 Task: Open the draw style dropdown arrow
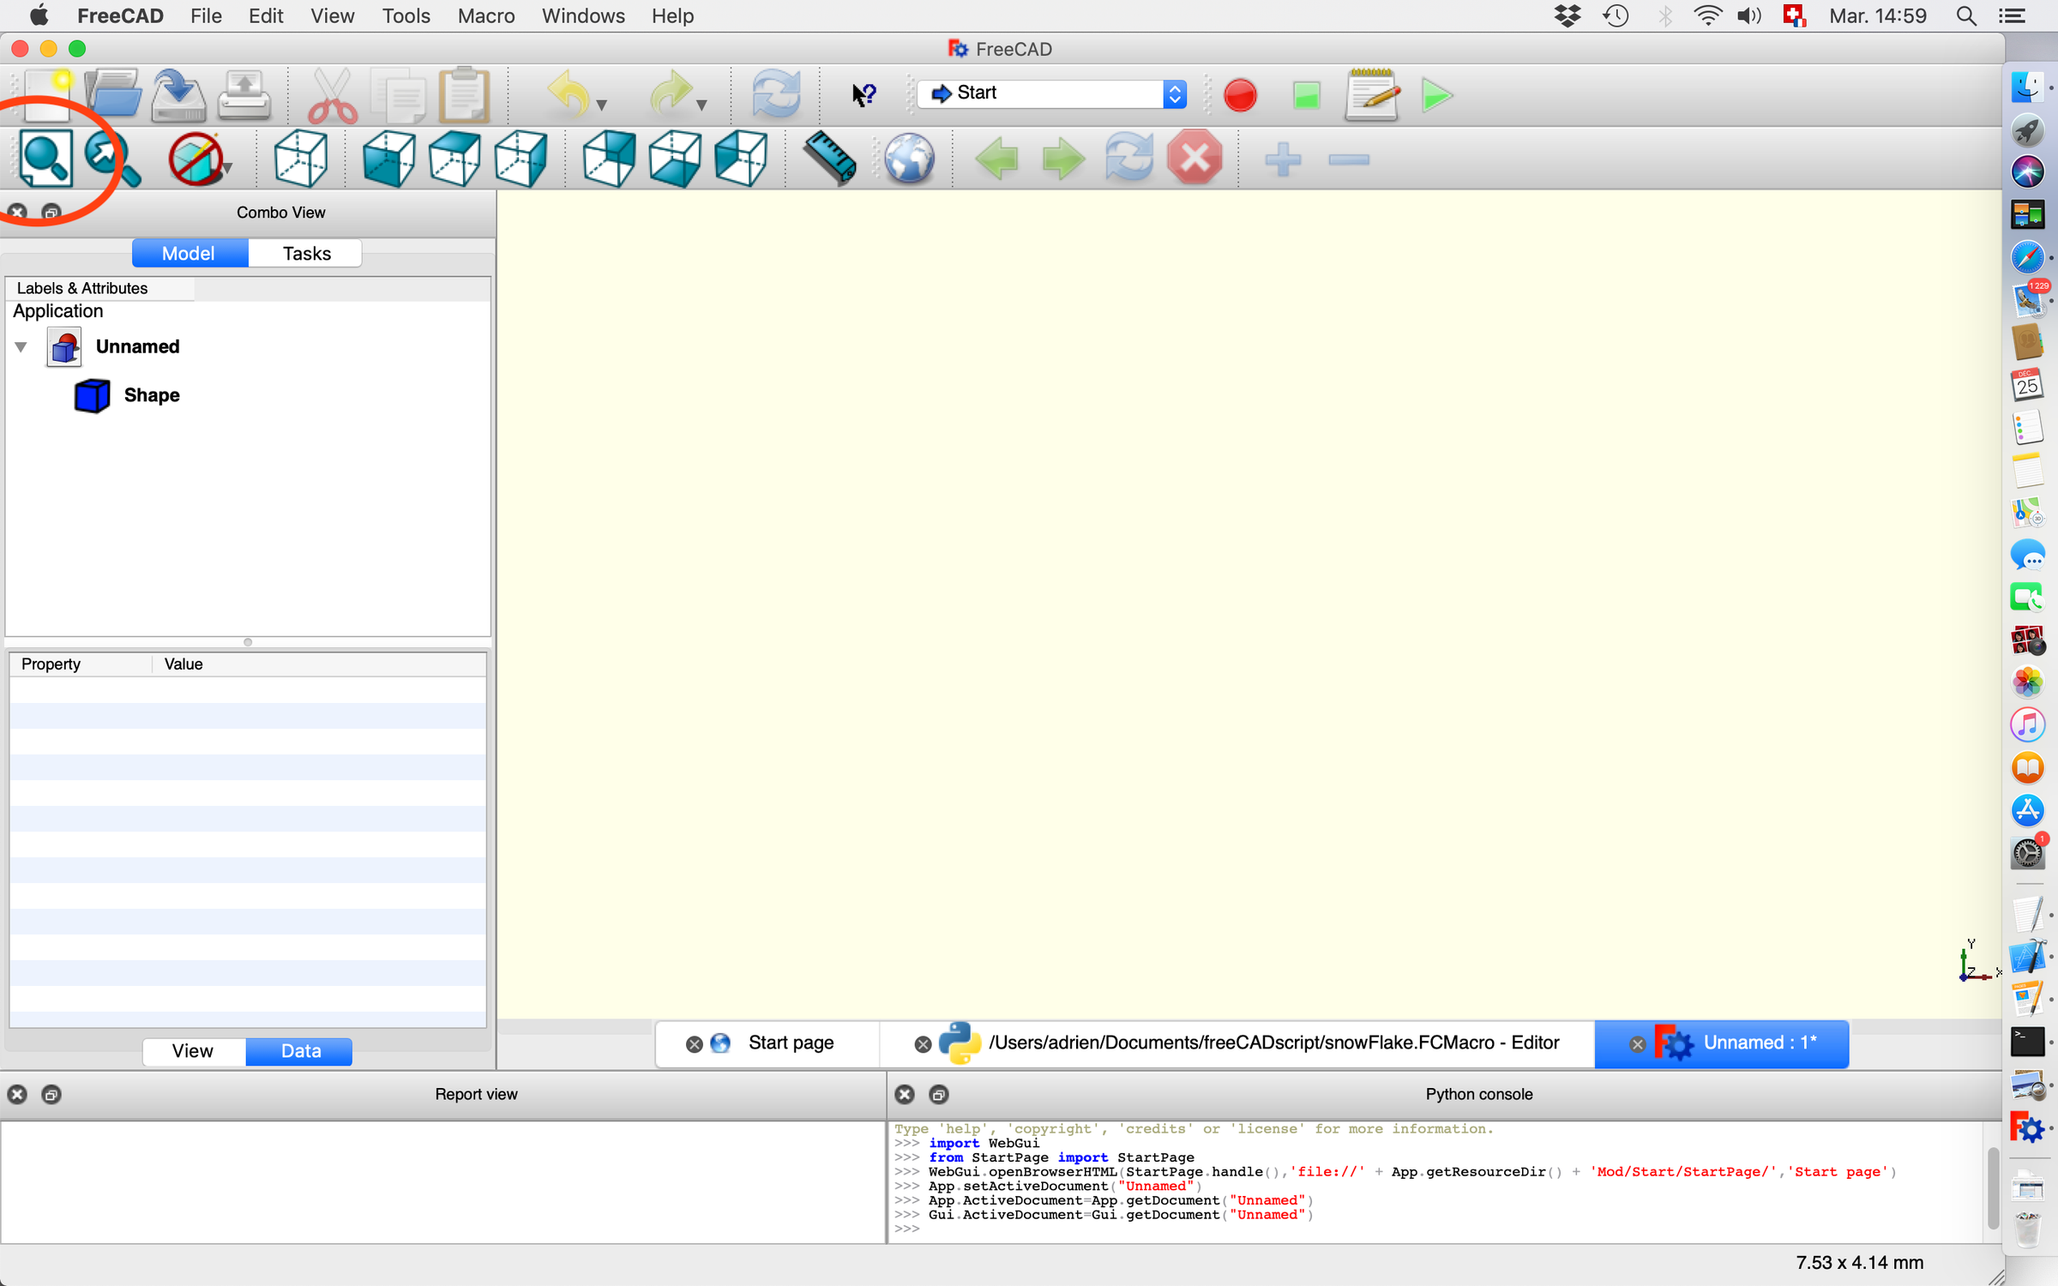tap(228, 168)
